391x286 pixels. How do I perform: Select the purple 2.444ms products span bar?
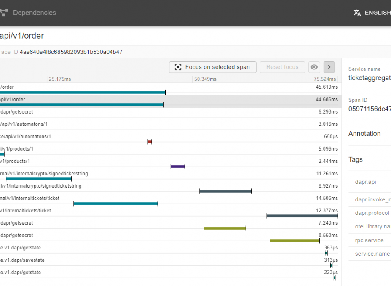tap(177, 167)
